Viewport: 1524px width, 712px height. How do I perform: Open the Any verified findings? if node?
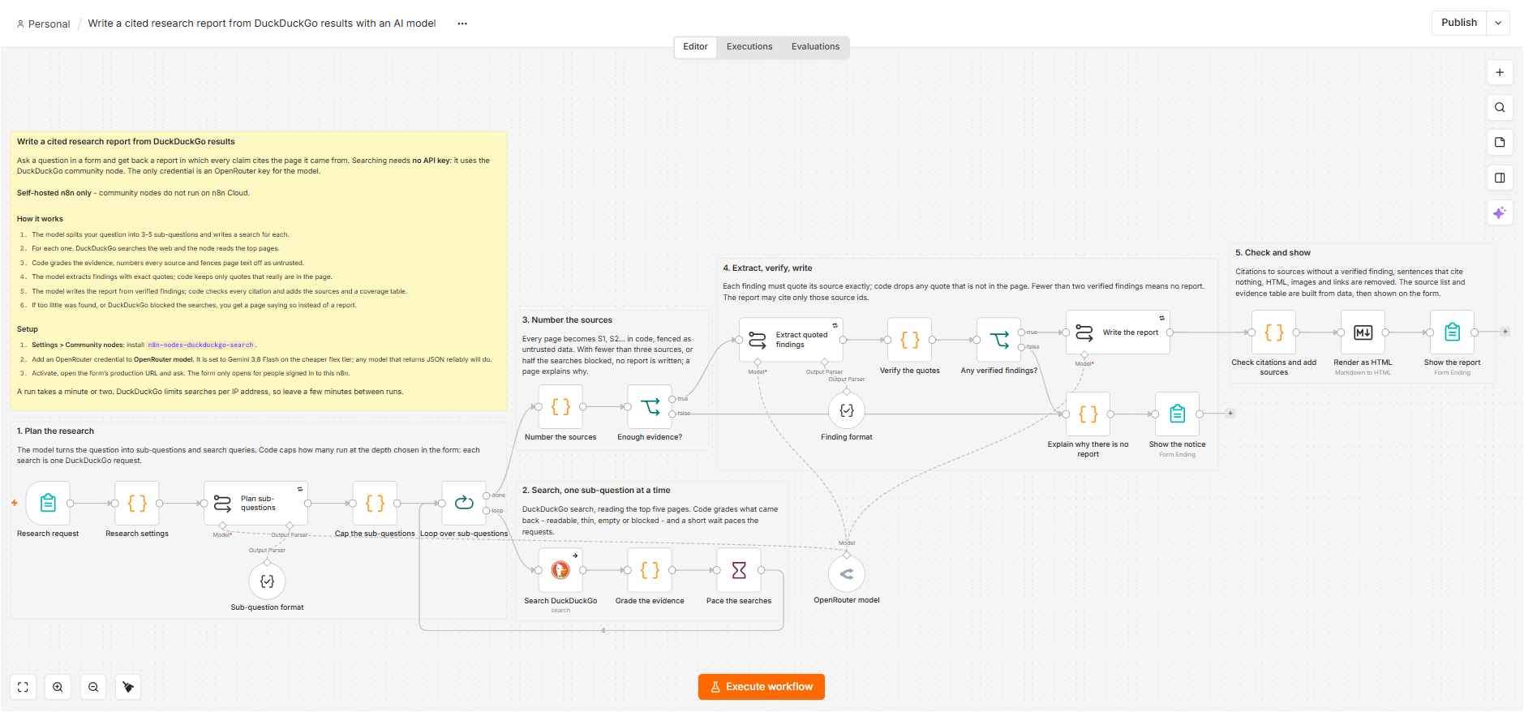tap(999, 339)
